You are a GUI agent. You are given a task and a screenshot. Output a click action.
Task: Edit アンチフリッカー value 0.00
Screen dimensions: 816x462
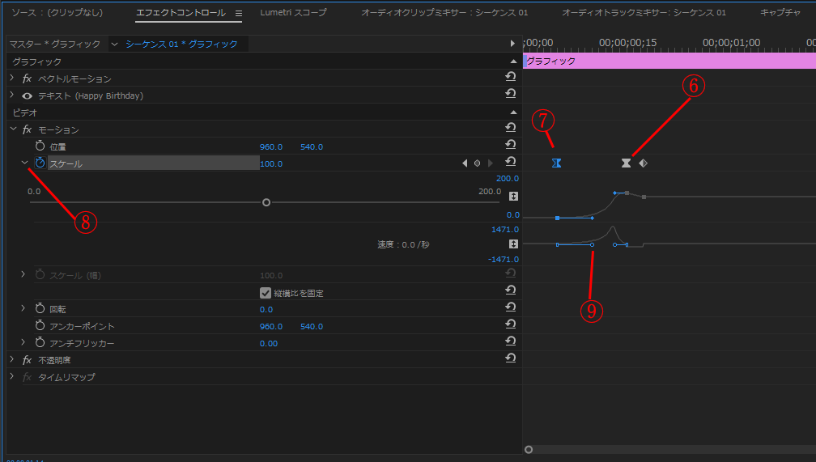(x=269, y=343)
